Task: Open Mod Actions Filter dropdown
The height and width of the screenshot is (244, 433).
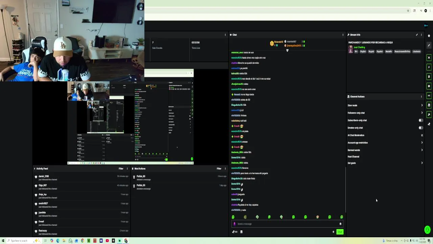Action: pyautogui.click(x=219, y=168)
